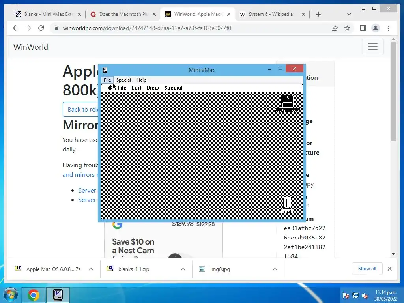The image size is (404, 303).
Task: Open the Chrome profile menu
Action: tap(376, 28)
